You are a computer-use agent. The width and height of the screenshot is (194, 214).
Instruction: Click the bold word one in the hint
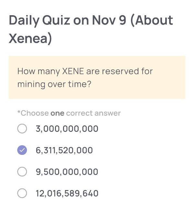57,113
